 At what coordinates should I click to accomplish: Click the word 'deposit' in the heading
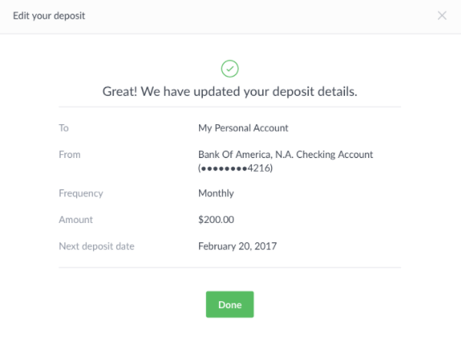point(294,92)
